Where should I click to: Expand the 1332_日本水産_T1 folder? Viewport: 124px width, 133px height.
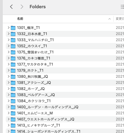(9, 34)
